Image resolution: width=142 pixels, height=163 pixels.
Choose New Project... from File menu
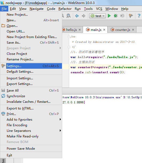(x=31, y=15)
